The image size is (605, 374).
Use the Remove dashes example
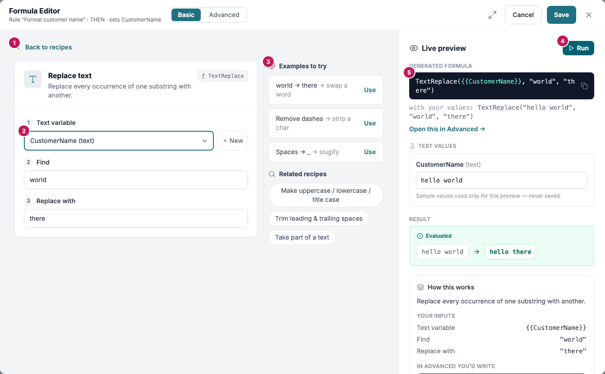370,123
